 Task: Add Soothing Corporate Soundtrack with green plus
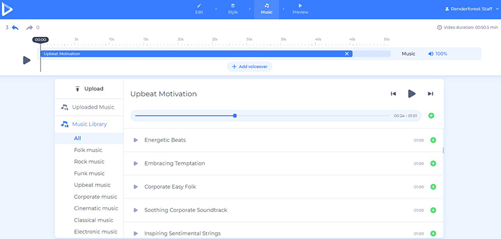(433, 210)
